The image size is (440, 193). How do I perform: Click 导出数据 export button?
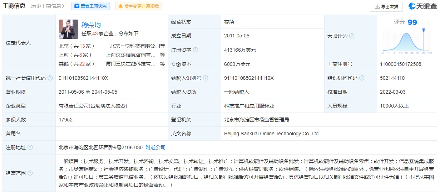coord(386,6)
